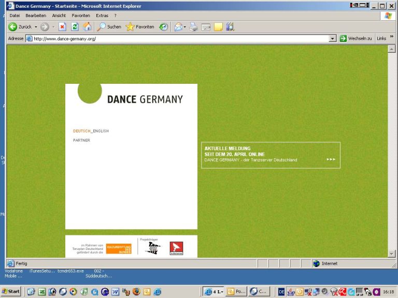
Task: Click the orange Kulturstiftung des Bundes logo
Action: click(119, 249)
